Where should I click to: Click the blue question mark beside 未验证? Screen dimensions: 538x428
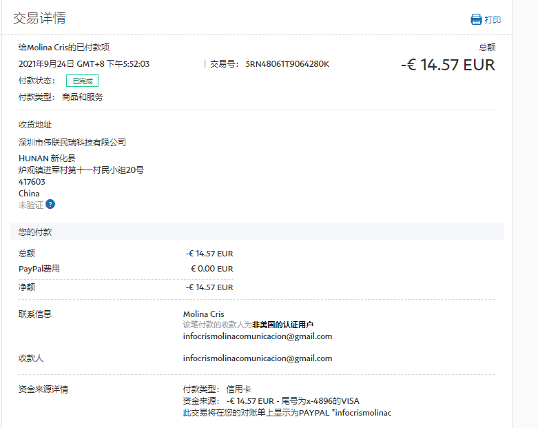[x=50, y=205]
